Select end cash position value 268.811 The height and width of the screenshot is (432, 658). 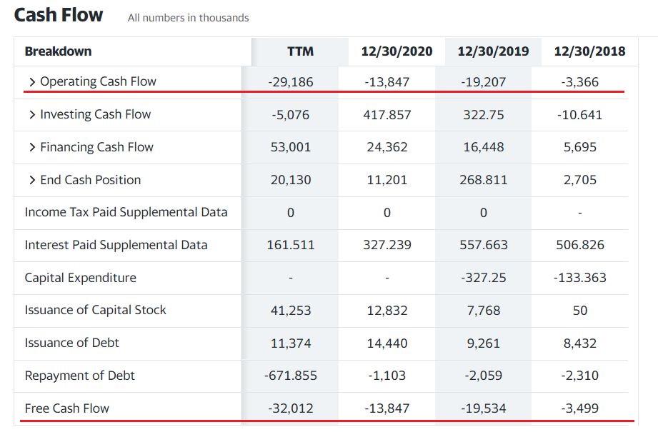484,180
